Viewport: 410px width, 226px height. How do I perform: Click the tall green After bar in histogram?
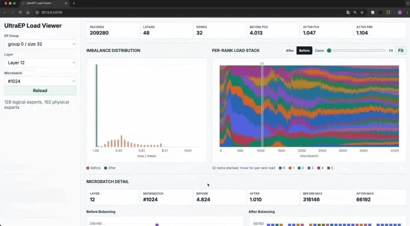97,105
